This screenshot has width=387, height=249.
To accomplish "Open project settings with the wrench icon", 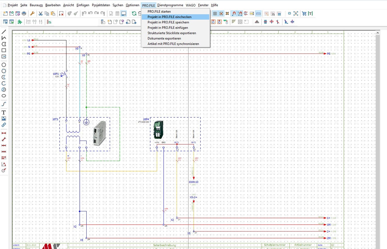I will pyautogui.click(x=32, y=13).
